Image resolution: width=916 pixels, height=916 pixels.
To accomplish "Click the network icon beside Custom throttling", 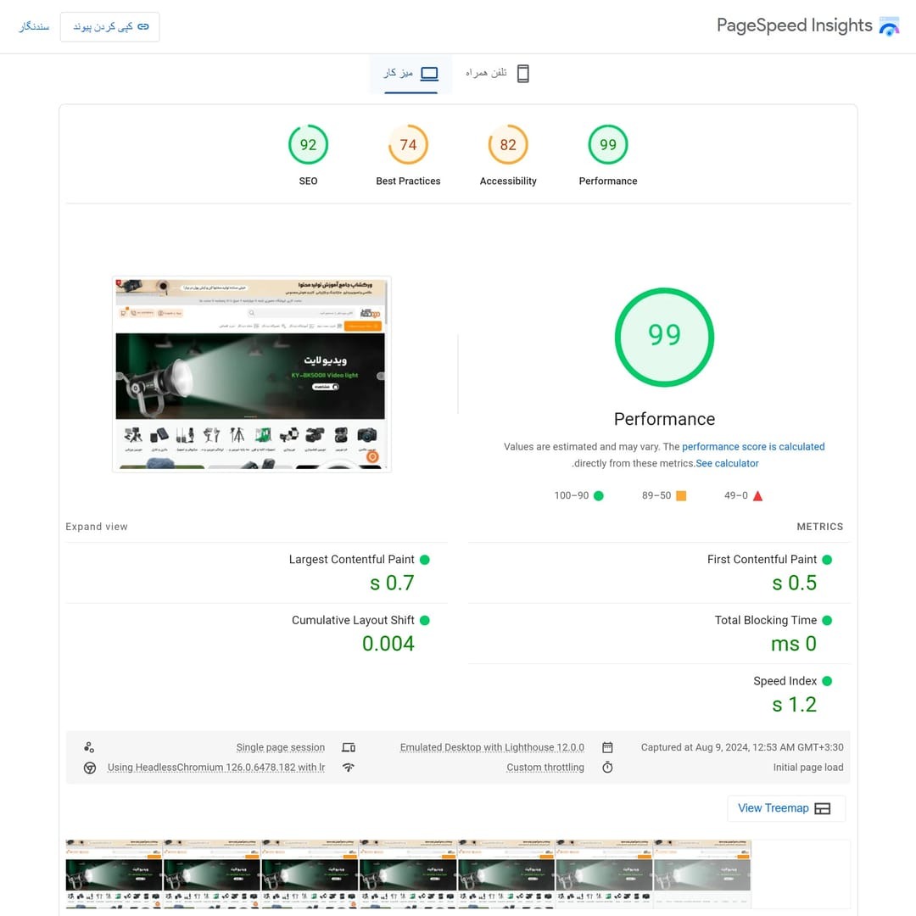I will click(349, 768).
